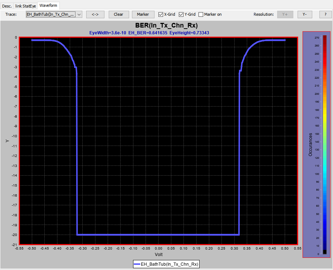333x270 pixels.
Task: Click the Clear button
Action: (118, 14)
